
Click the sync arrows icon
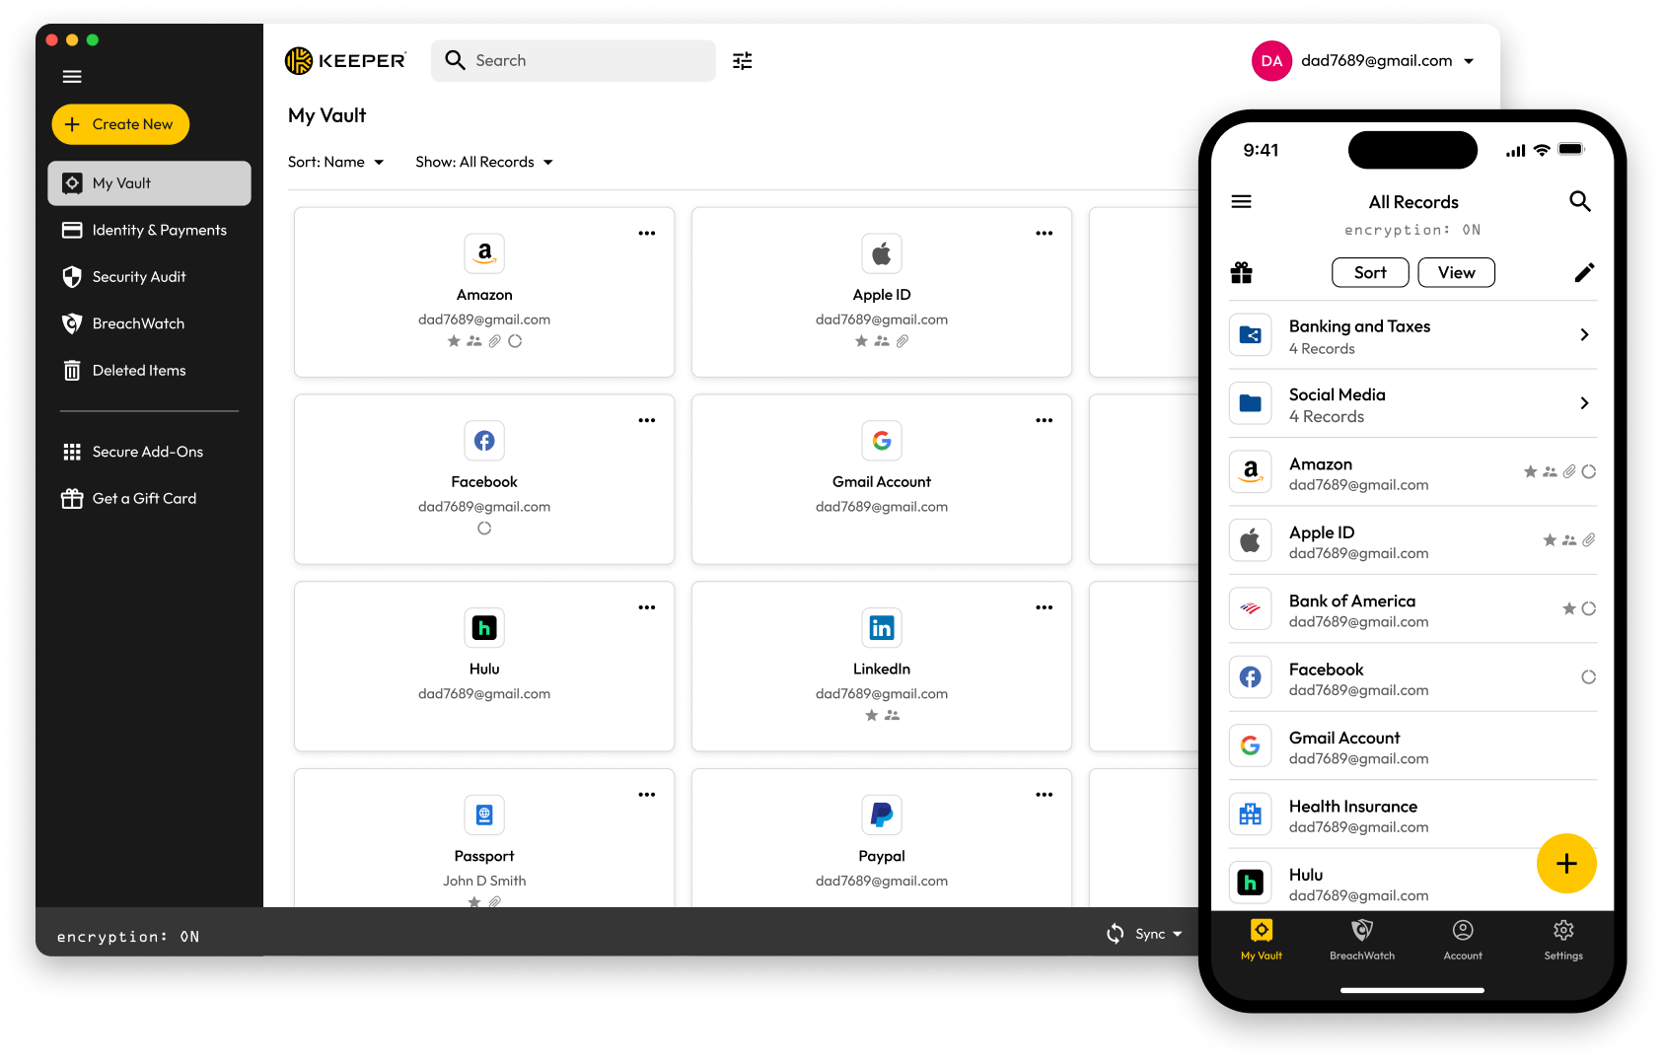[x=1116, y=934]
